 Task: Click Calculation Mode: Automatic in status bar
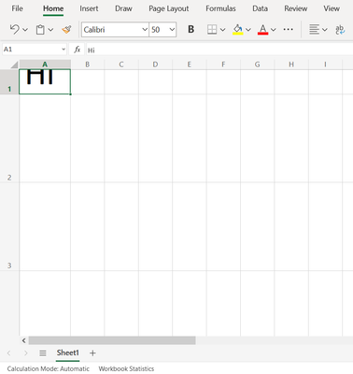[x=49, y=368]
